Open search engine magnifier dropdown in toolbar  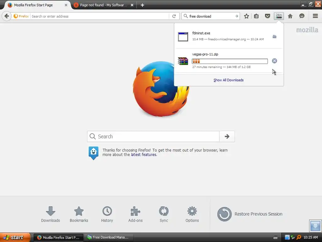click(x=186, y=16)
